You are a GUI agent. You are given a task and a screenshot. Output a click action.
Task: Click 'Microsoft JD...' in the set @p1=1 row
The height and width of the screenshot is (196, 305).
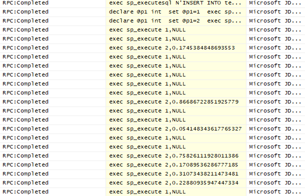[275, 12]
